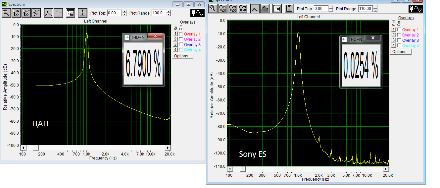Viewport: 440px width, 188px height.
Task: Open overlay Options in right Spectrum window
Action: 401,52
